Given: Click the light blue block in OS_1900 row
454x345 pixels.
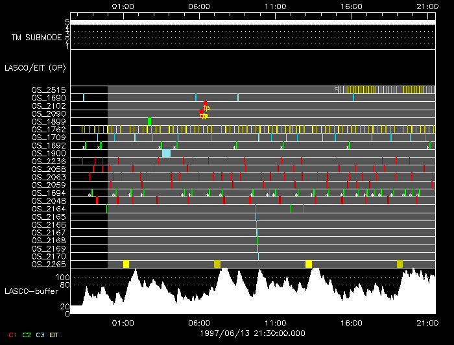Looking at the screenshot, I should 166,153.
